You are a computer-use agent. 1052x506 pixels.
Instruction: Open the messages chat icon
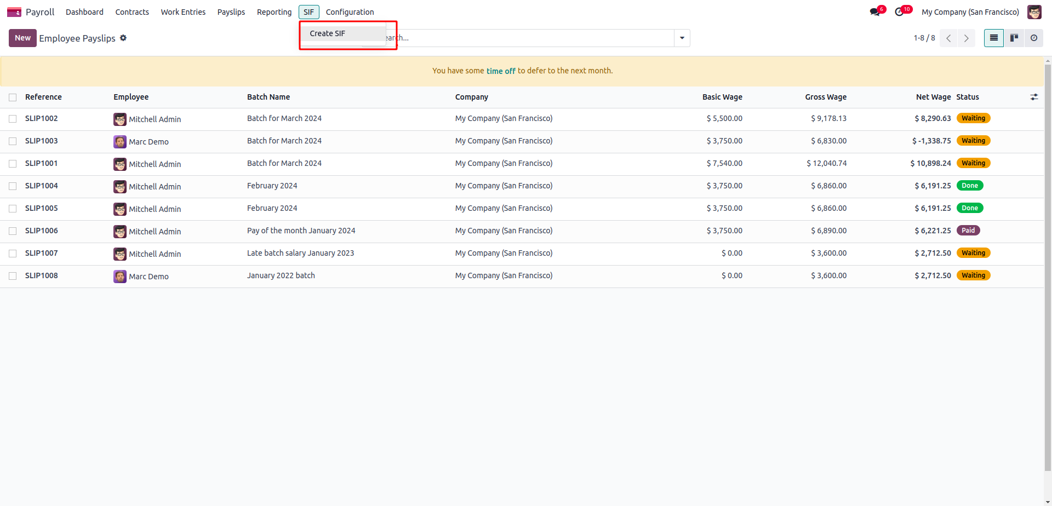(875, 12)
